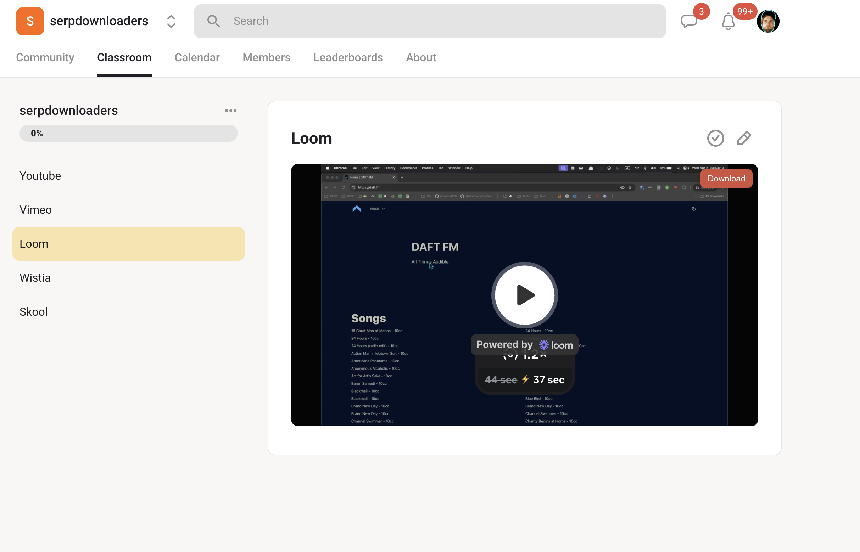Play the Loom video
The height and width of the screenshot is (552, 860).
tap(524, 295)
